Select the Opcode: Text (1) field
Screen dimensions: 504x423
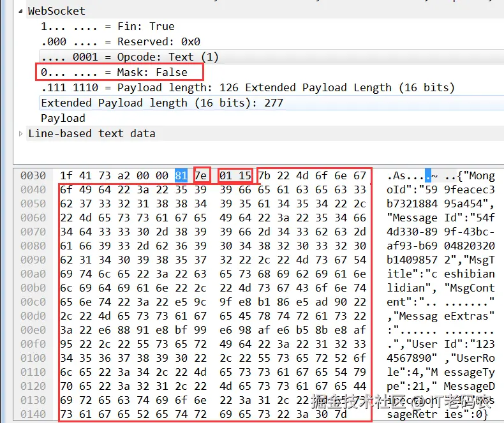(x=272, y=57)
